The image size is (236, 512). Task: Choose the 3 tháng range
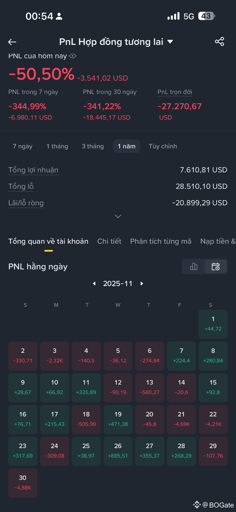pos(93,146)
